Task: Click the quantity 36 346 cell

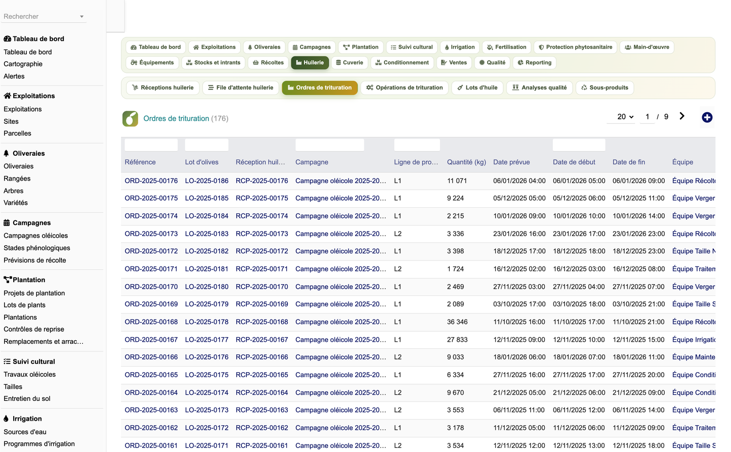Action: click(x=457, y=322)
